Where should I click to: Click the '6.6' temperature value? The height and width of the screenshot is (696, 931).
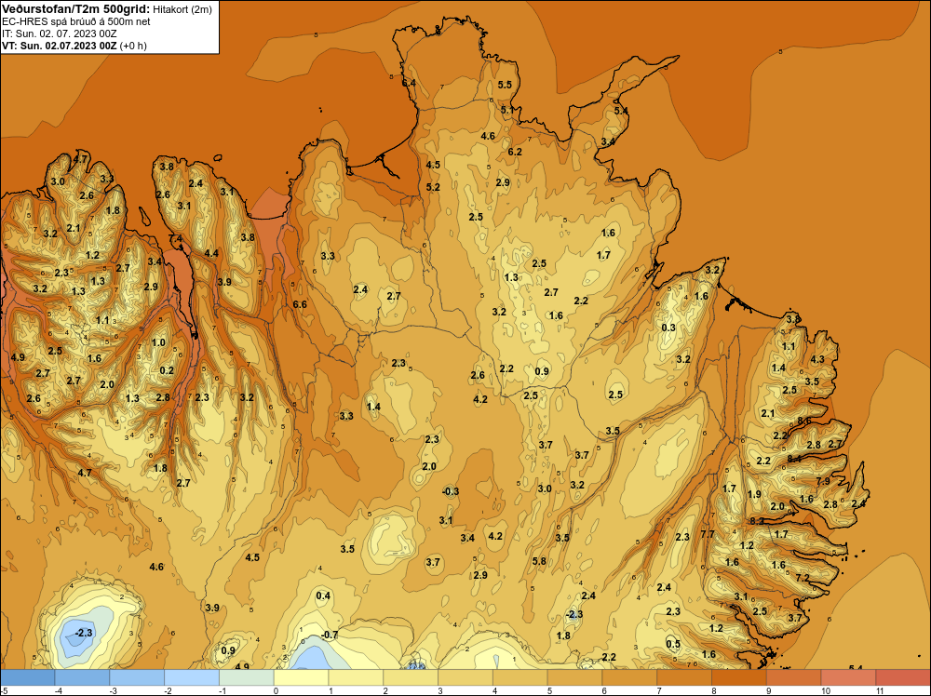click(x=300, y=304)
